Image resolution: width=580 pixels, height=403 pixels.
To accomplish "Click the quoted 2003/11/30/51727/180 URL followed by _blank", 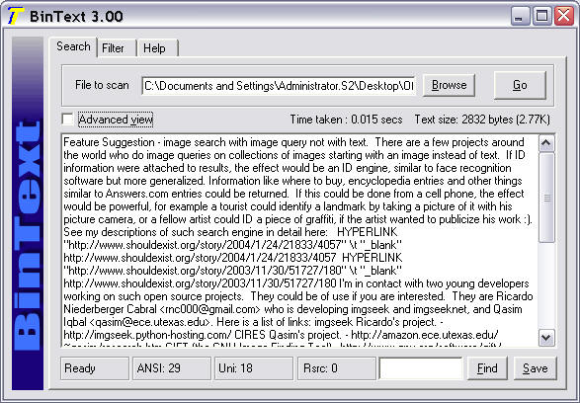I will [x=232, y=271].
